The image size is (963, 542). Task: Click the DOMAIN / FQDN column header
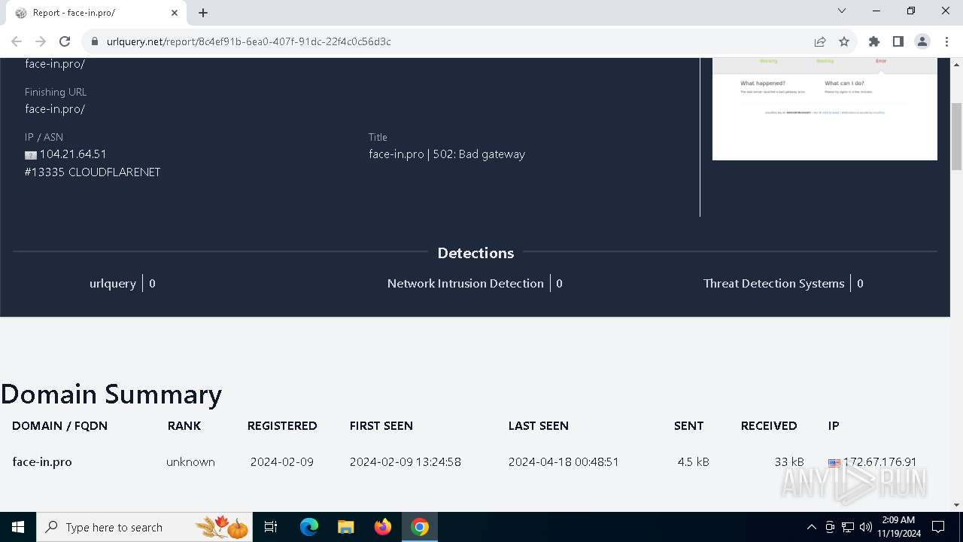(x=60, y=425)
